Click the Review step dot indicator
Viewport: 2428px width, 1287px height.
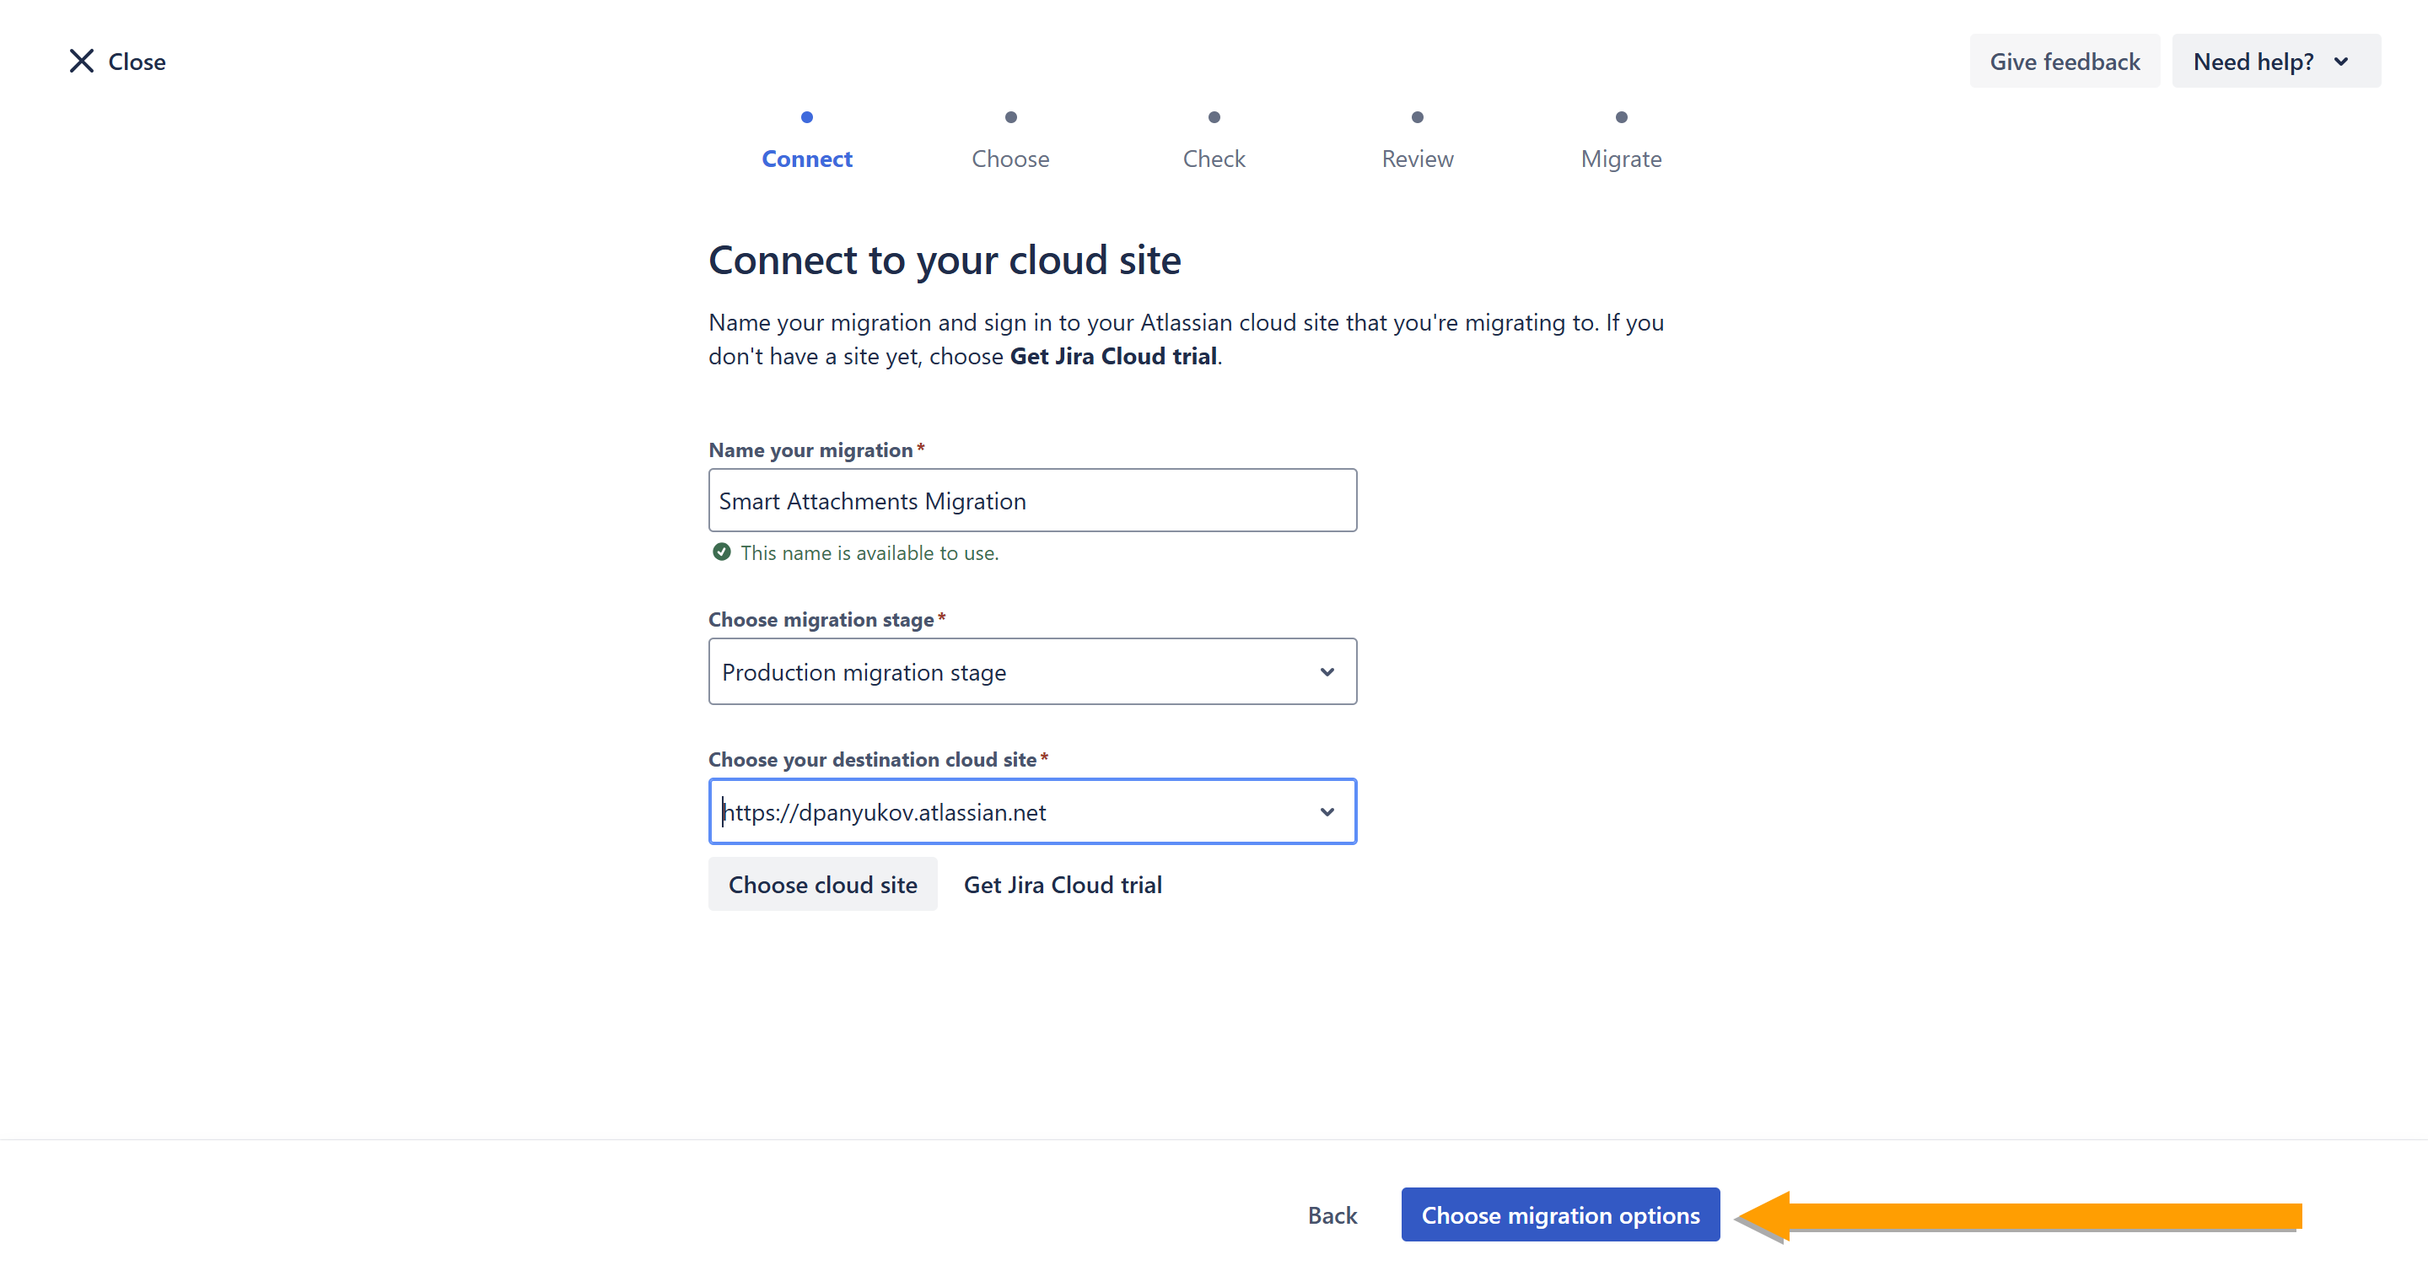[x=1417, y=118]
